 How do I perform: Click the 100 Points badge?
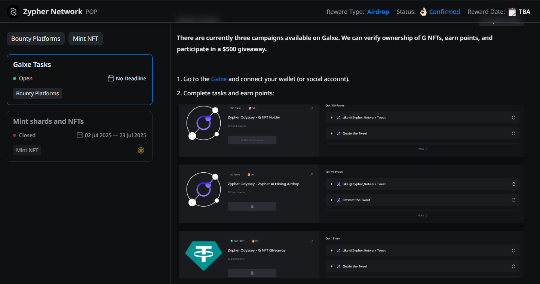[236, 108]
